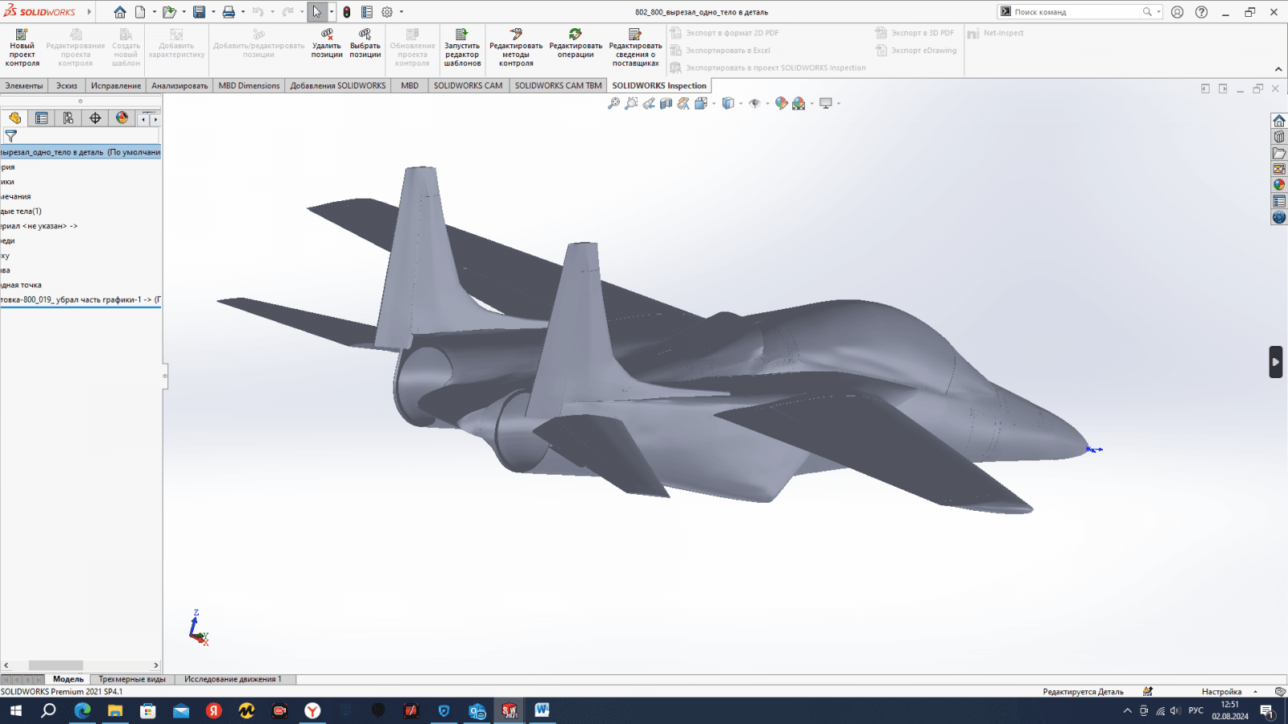Open the PropertyManager panel tab
This screenshot has height=724, width=1288.
point(42,118)
